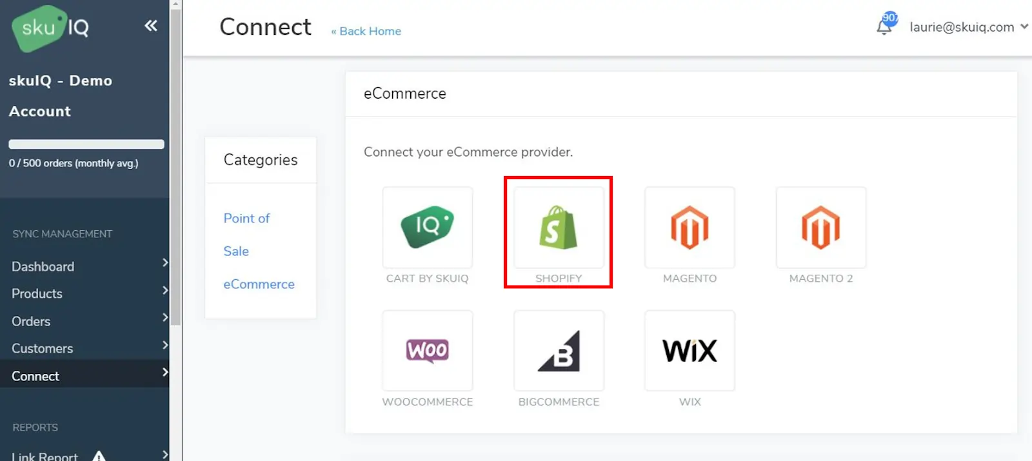
Task: Expand the Products menu chevron
Action: pos(165,290)
